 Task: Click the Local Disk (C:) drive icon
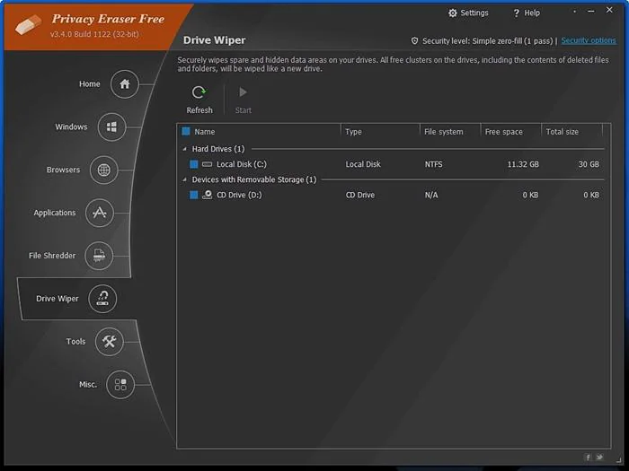[207, 164]
